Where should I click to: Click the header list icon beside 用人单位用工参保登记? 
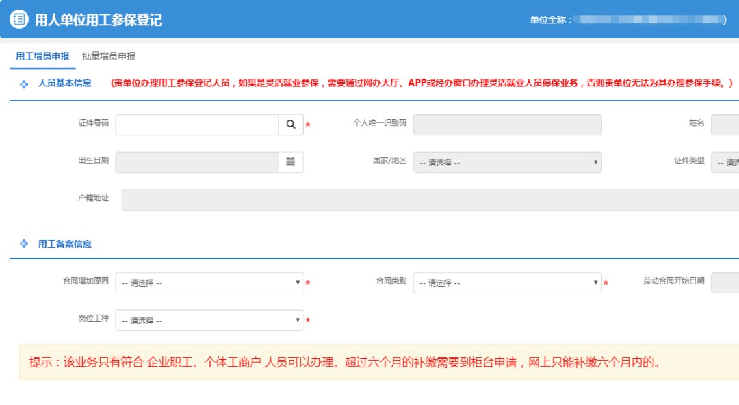point(18,19)
